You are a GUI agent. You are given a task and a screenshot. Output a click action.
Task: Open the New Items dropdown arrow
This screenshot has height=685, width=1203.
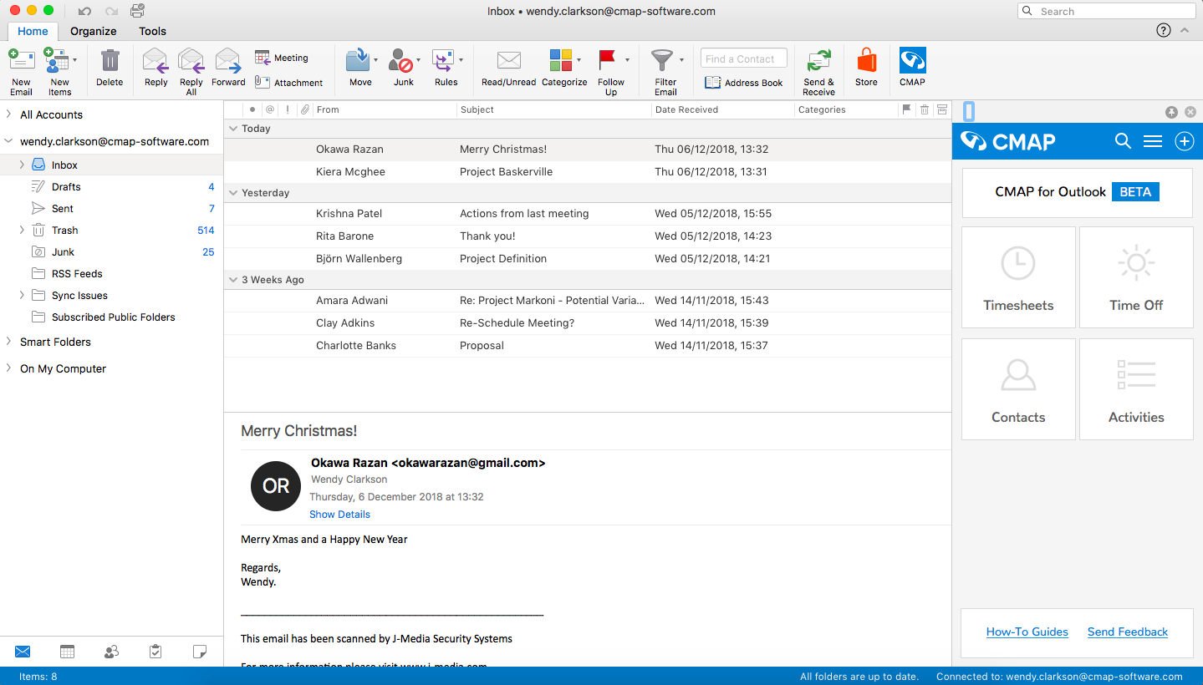74,60
